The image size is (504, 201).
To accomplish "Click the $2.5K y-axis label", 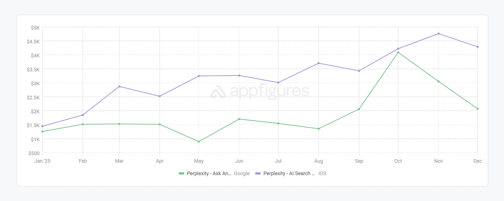I will coord(33,98).
